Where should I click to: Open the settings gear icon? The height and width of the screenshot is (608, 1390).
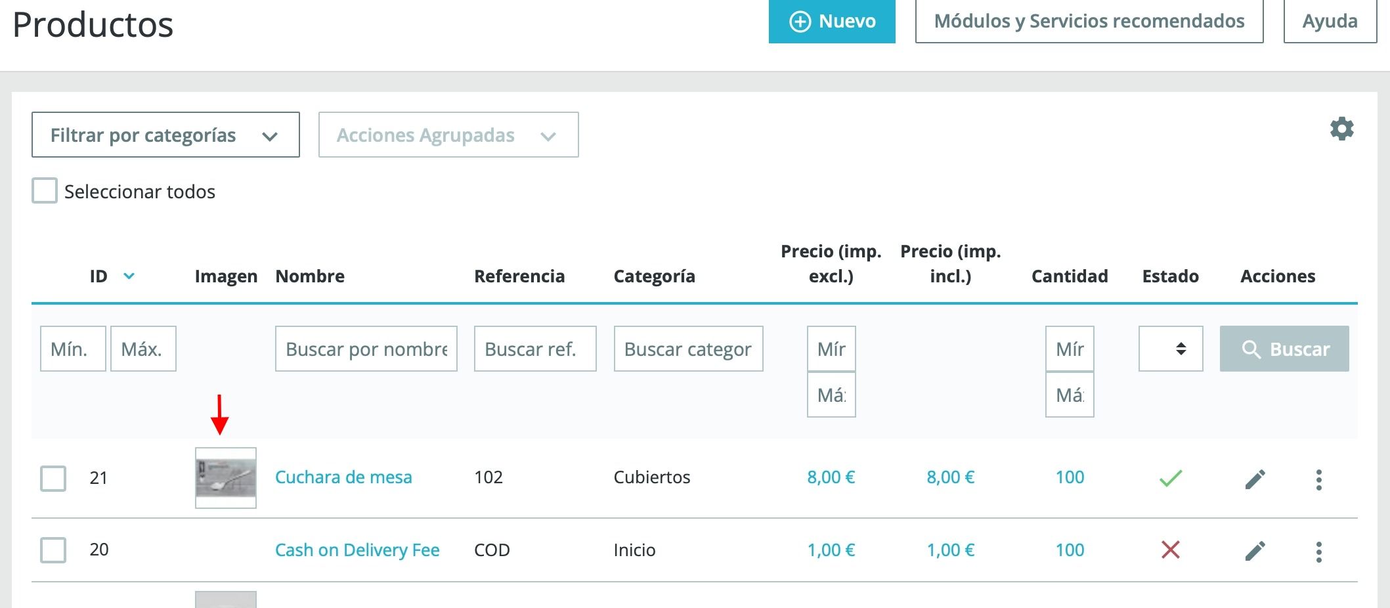[1341, 129]
